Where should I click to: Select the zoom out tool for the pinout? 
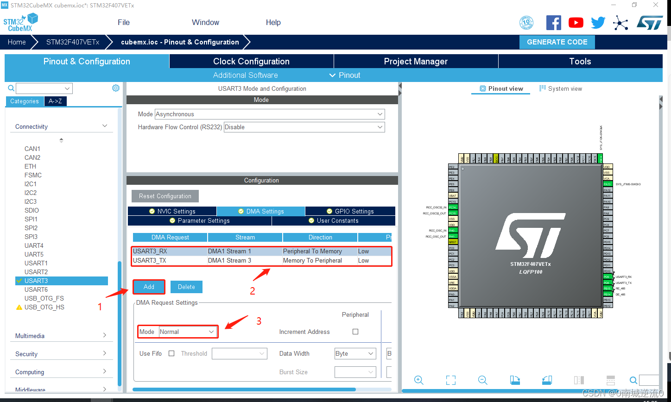pyautogui.click(x=482, y=380)
